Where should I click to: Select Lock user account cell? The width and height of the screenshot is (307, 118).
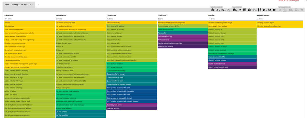[132, 108]
